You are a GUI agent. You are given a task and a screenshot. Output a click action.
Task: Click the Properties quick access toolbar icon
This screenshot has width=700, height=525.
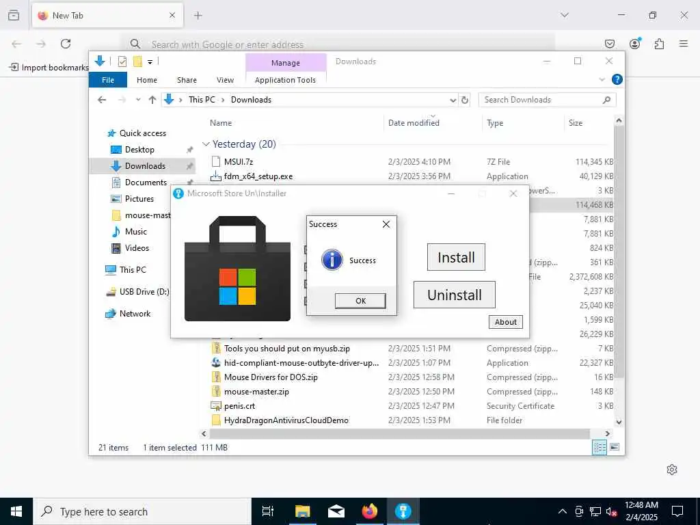(122, 62)
